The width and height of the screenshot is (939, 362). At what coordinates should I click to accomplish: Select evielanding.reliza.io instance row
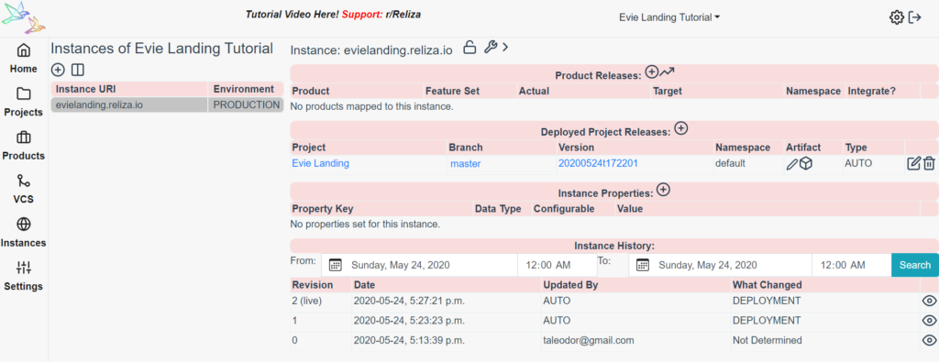(x=167, y=104)
